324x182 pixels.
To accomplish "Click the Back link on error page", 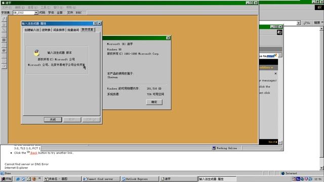I will 34,153.
